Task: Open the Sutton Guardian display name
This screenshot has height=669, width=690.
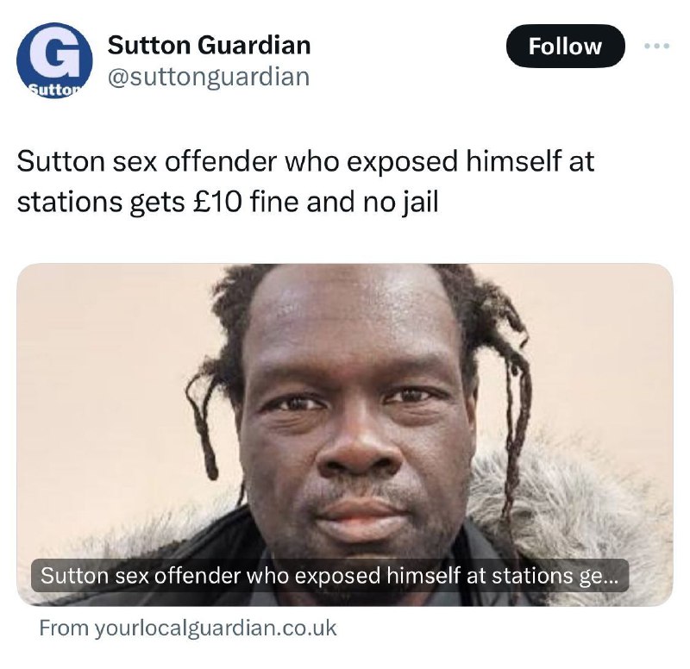Action: [x=209, y=45]
